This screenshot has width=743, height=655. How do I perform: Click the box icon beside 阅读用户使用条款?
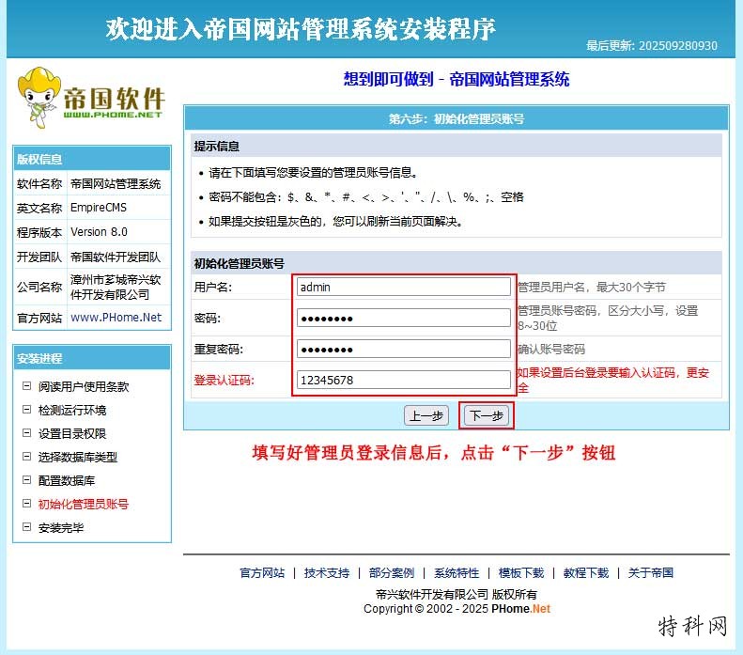tap(27, 386)
